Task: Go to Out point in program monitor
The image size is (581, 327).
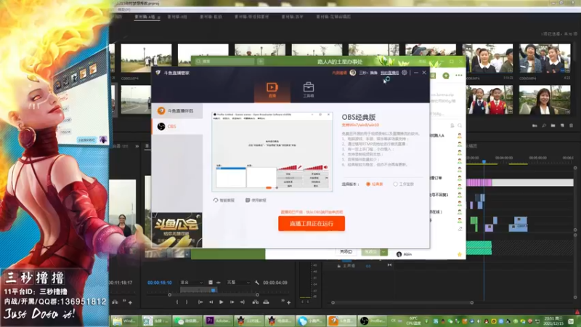Action: tap(243, 302)
